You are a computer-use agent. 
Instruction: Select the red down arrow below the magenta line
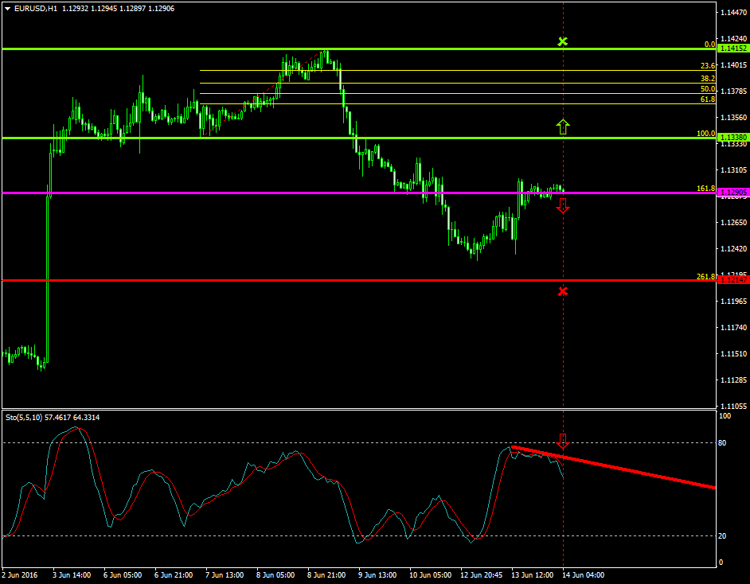(x=563, y=206)
